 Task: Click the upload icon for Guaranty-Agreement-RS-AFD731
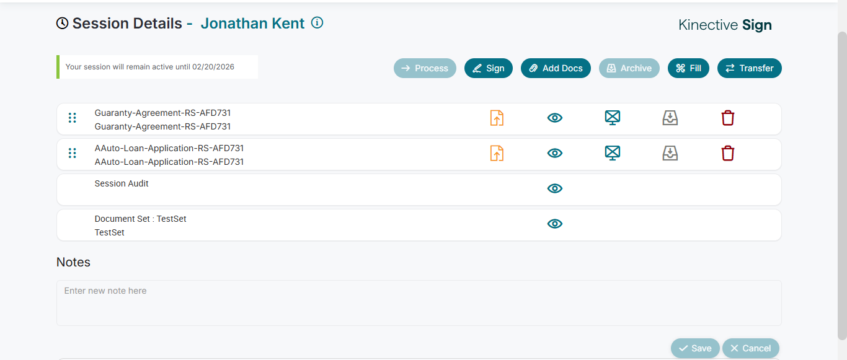coord(497,118)
